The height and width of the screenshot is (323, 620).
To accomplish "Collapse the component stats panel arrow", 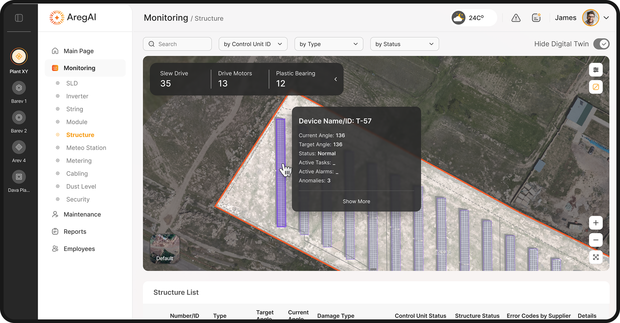I will 336,79.
